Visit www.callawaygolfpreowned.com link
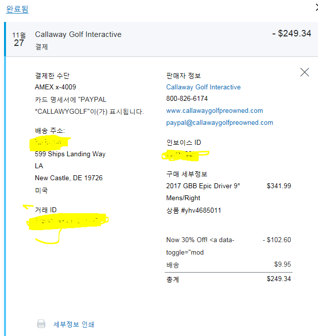The width and height of the screenshot is (318, 336). pos(214,110)
